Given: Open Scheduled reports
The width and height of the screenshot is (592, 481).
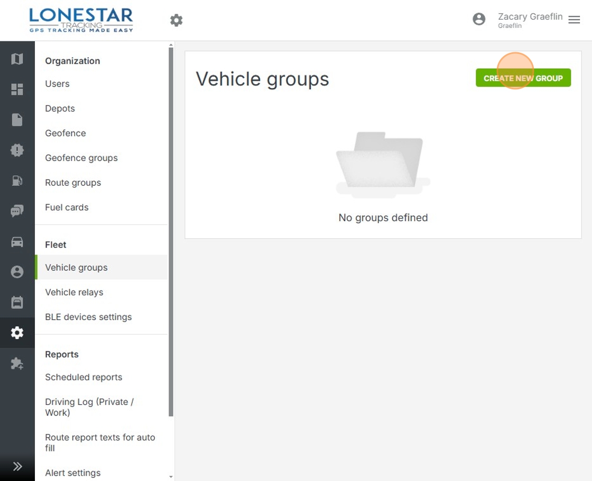Looking at the screenshot, I should pos(84,378).
